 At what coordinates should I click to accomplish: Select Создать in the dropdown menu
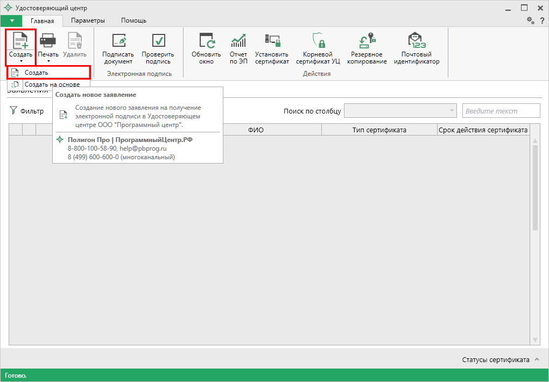click(x=37, y=73)
